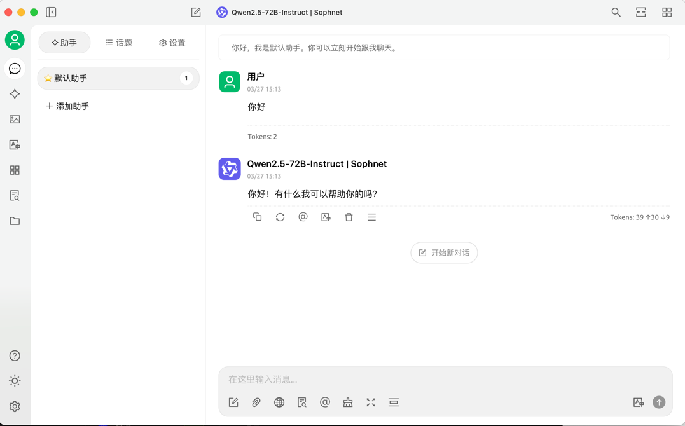Switch to the 助手 tab
The height and width of the screenshot is (426, 685).
pyautogui.click(x=65, y=43)
